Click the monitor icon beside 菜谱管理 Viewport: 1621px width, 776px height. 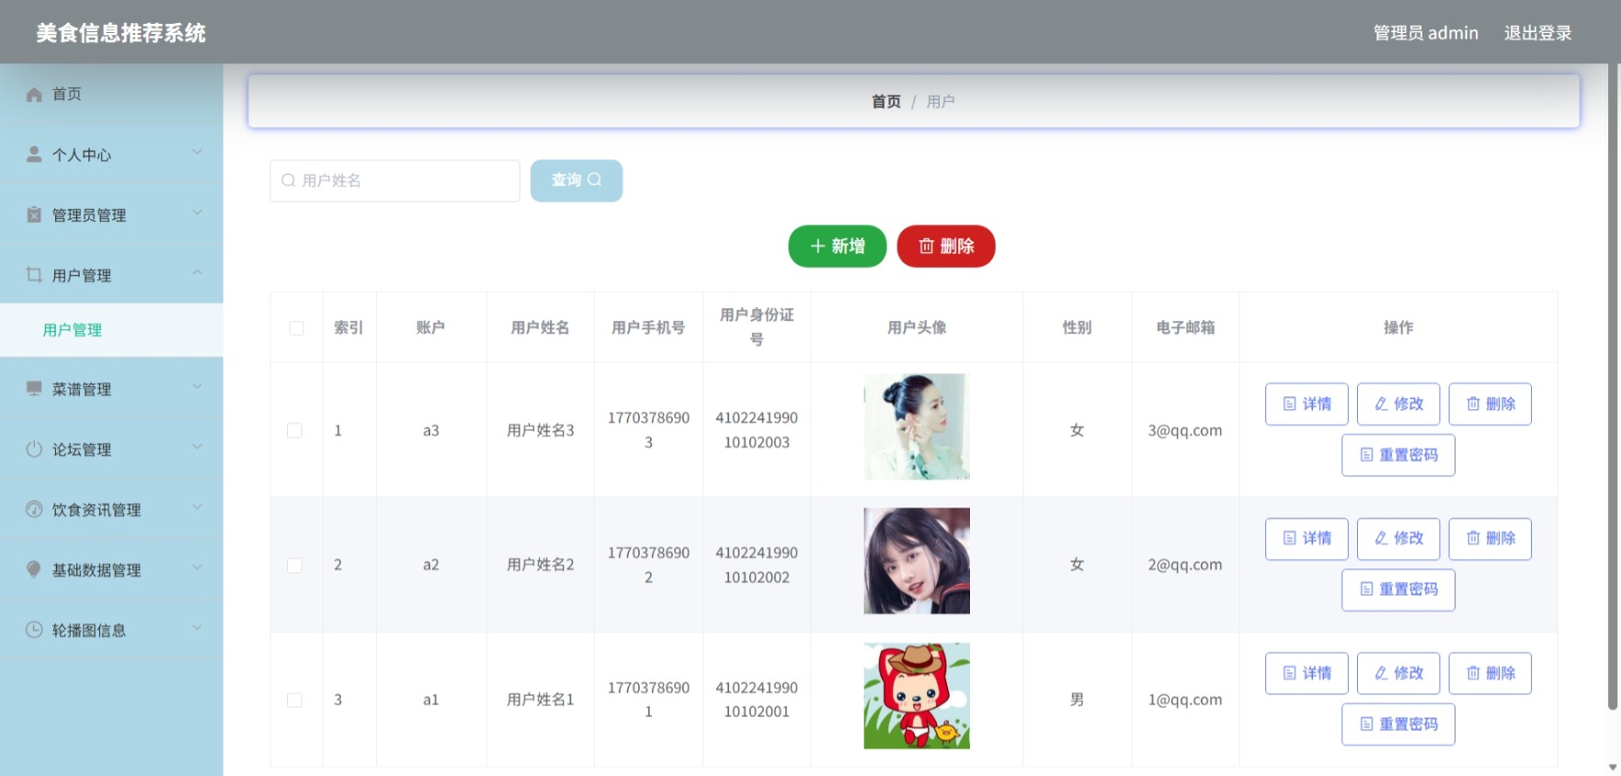tap(34, 388)
